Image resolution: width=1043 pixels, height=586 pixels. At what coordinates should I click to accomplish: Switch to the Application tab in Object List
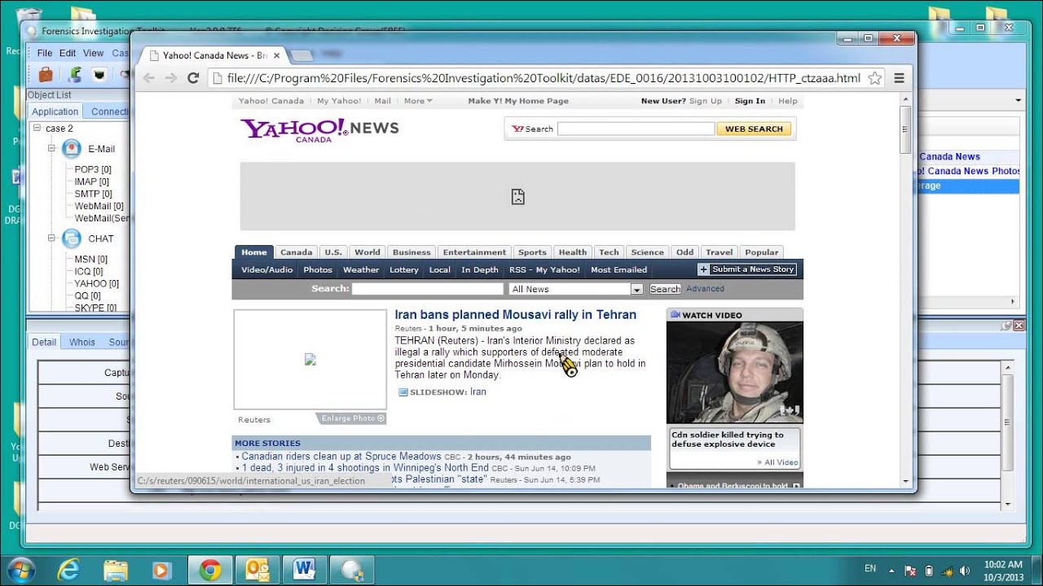pos(55,112)
